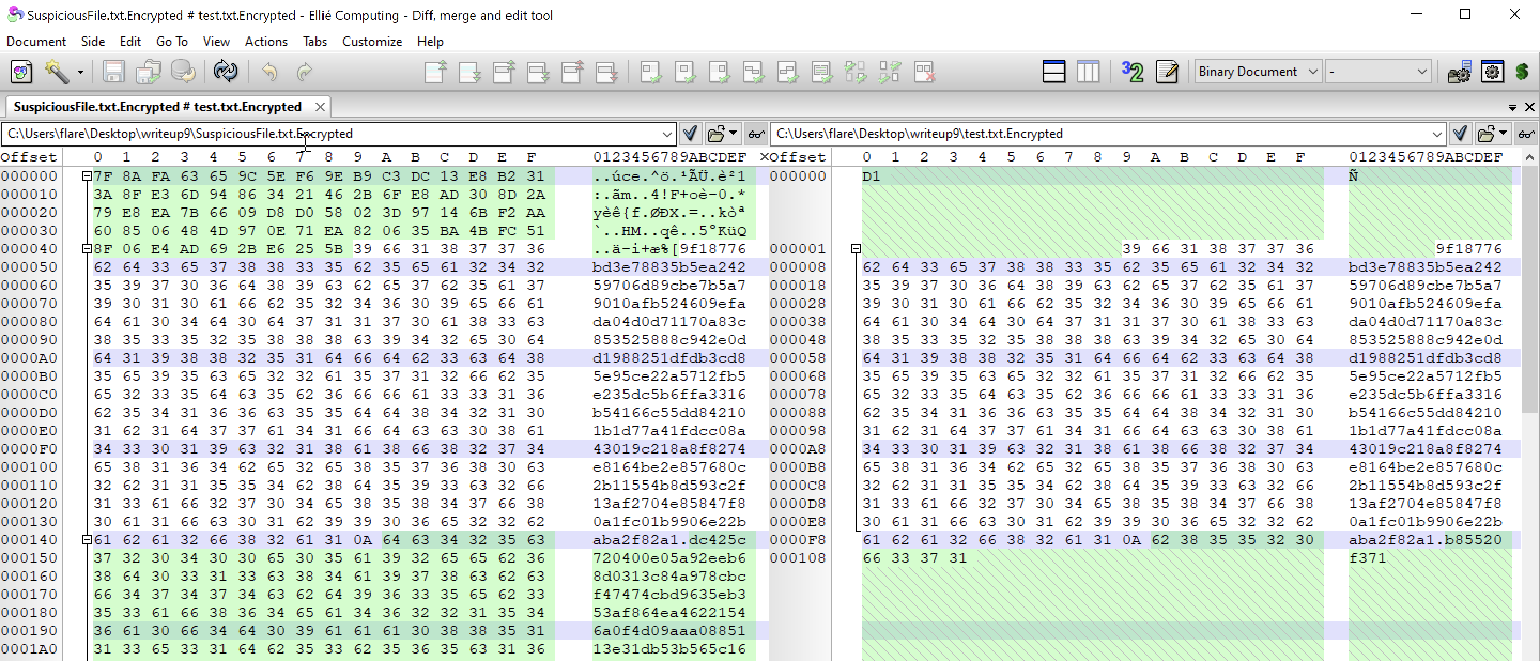1540x661 pixels.
Task: Open the Side menu
Action: click(93, 41)
